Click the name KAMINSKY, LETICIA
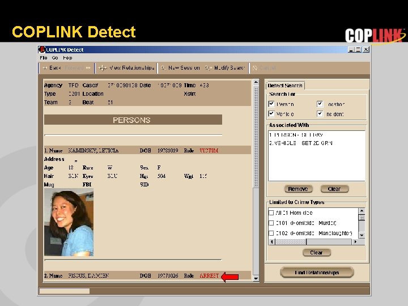This screenshot has width=408, height=306. pos(93,150)
